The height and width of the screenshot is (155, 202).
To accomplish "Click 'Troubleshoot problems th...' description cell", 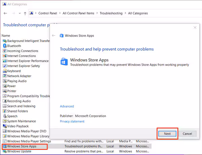I will [x=83, y=146].
